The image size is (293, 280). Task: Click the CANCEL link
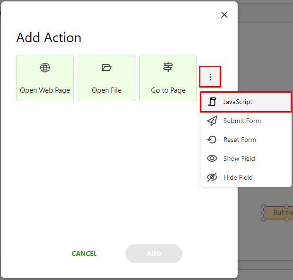[x=84, y=254]
